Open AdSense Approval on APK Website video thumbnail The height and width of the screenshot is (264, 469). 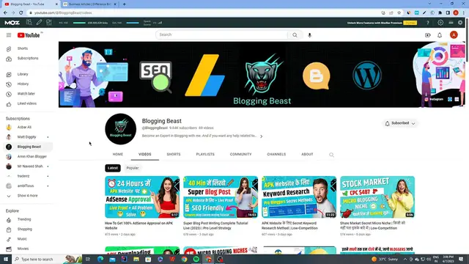[142, 197]
